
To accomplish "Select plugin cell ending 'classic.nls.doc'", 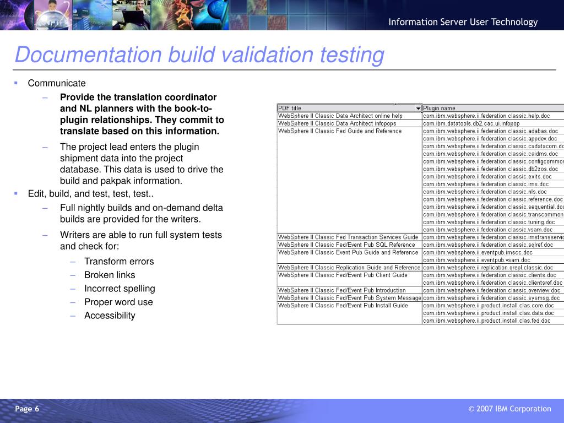I will 493,192.
